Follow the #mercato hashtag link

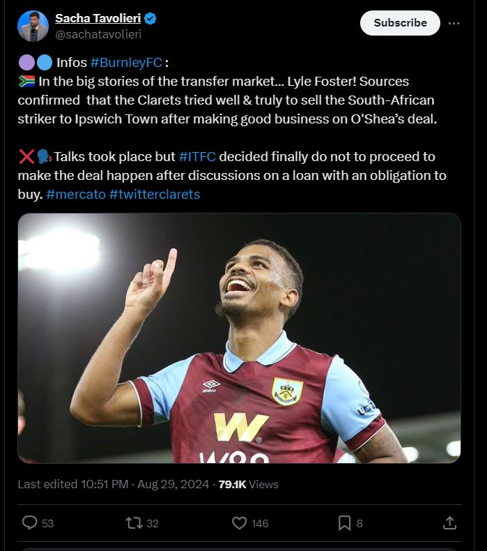pyautogui.click(x=76, y=195)
